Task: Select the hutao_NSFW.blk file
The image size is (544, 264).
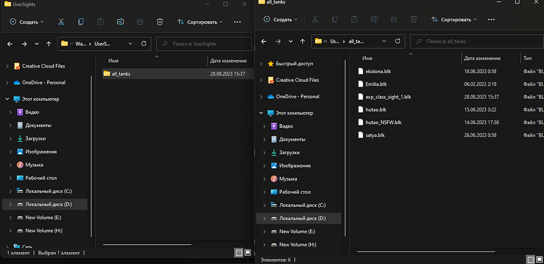Action: click(x=384, y=122)
